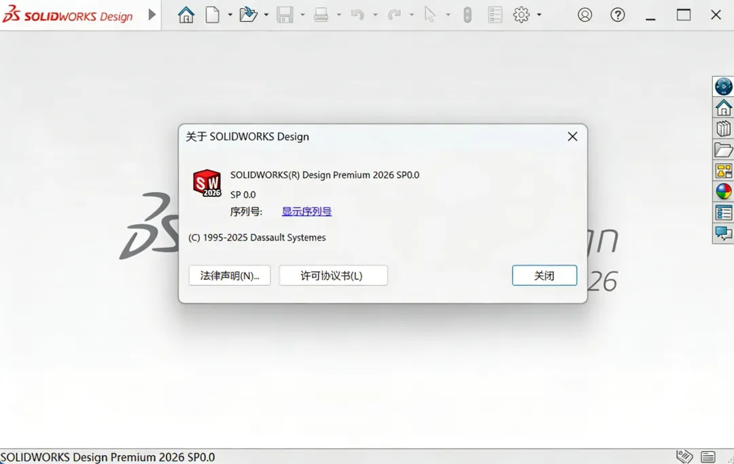Viewport: 734px width, 464px height.
Task: Expand the Undo dropdown arrow
Action: coord(375,15)
